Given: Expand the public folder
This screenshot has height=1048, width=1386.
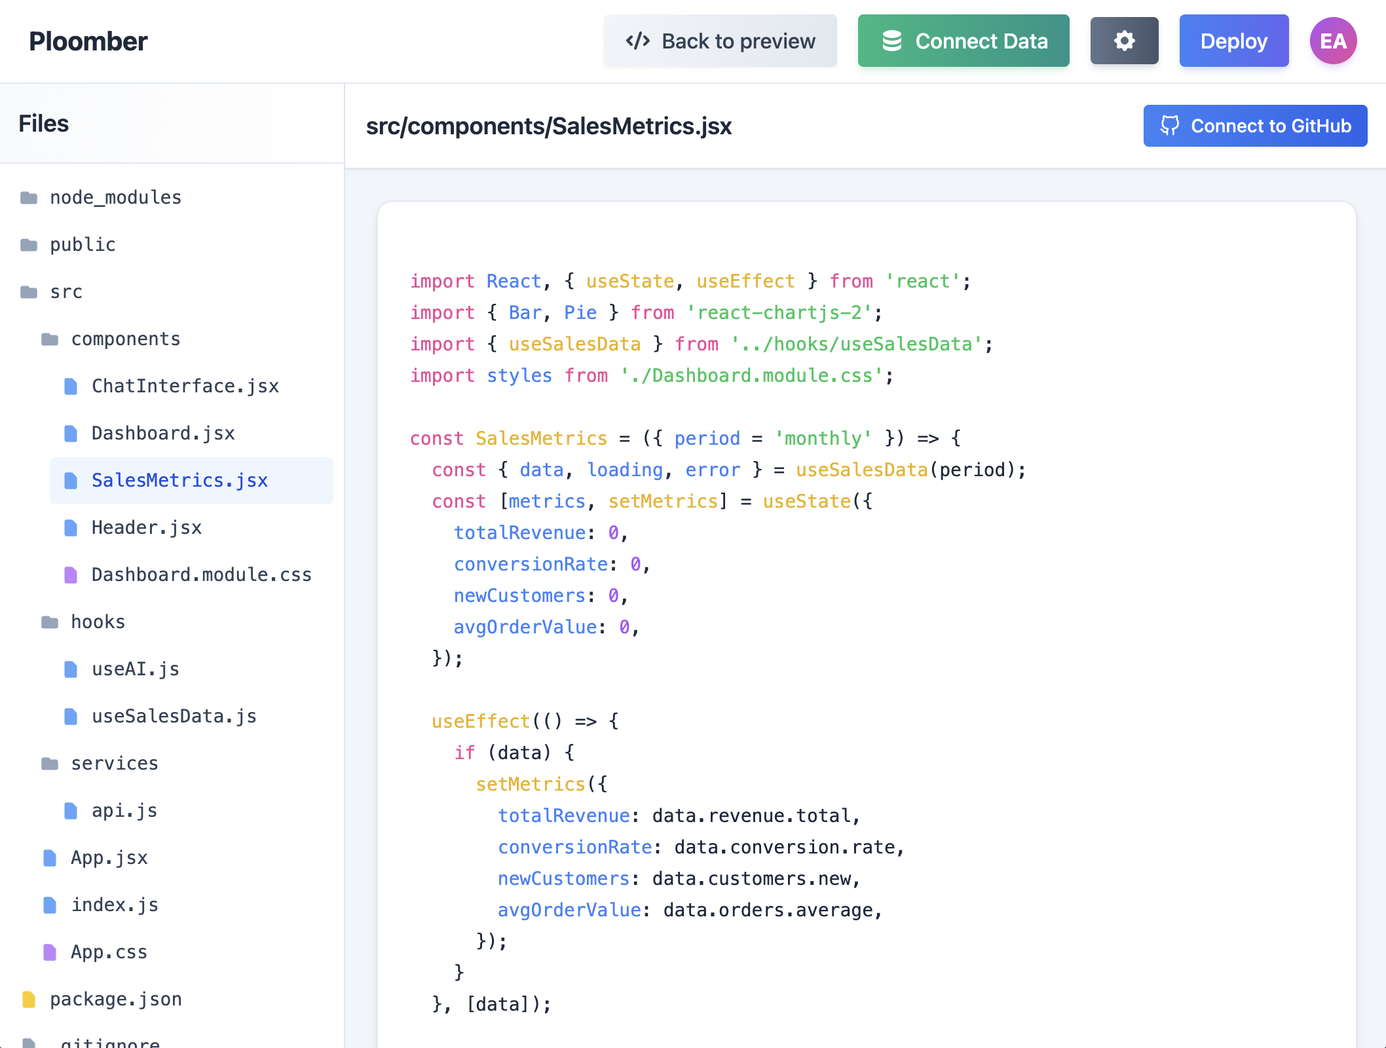Looking at the screenshot, I should (x=82, y=244).
